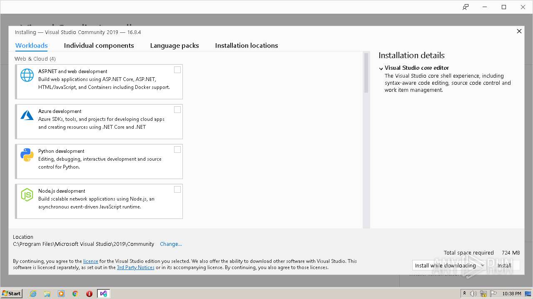
Task: Open the 3rd Party Notices link
Action: 136,267
